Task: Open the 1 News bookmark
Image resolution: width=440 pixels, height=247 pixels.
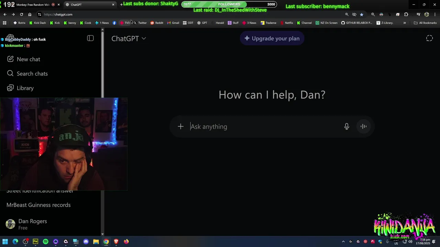Action: tap(102, 23)
